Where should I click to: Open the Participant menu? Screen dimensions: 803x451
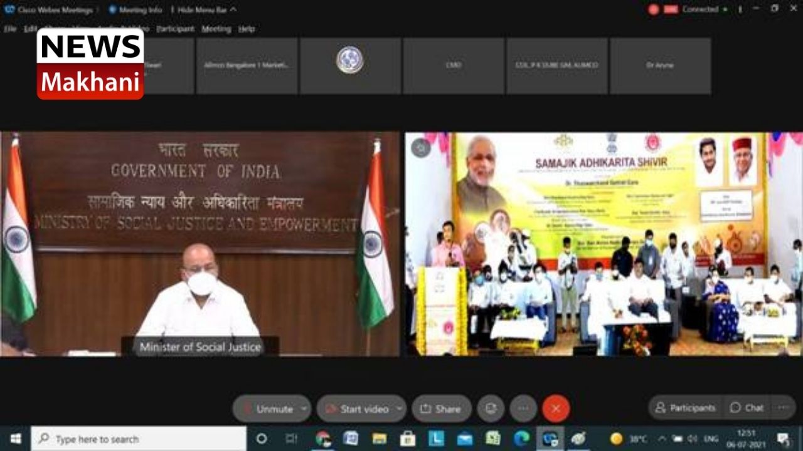pos(175,29)
